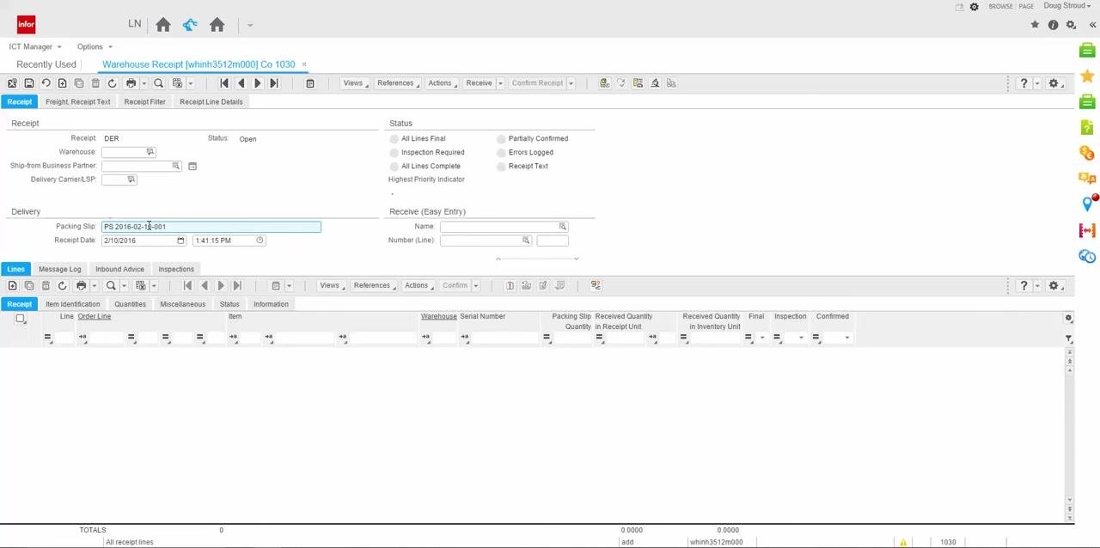Go to the last record in the main toolbar
This screenshot has height=548, width=1100.
pyautogui.click(x=273, y=83)
